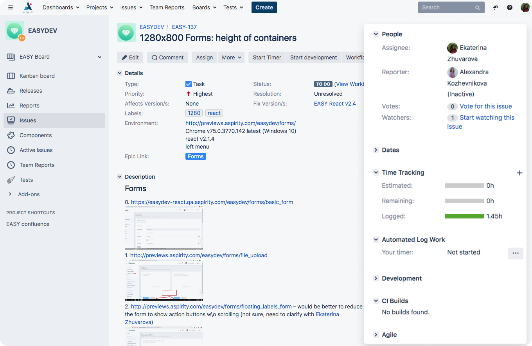Image resolution: width=532 pixels, height=346 pixels.
Task: Expand the Dates section
Action: click(376, 150)
